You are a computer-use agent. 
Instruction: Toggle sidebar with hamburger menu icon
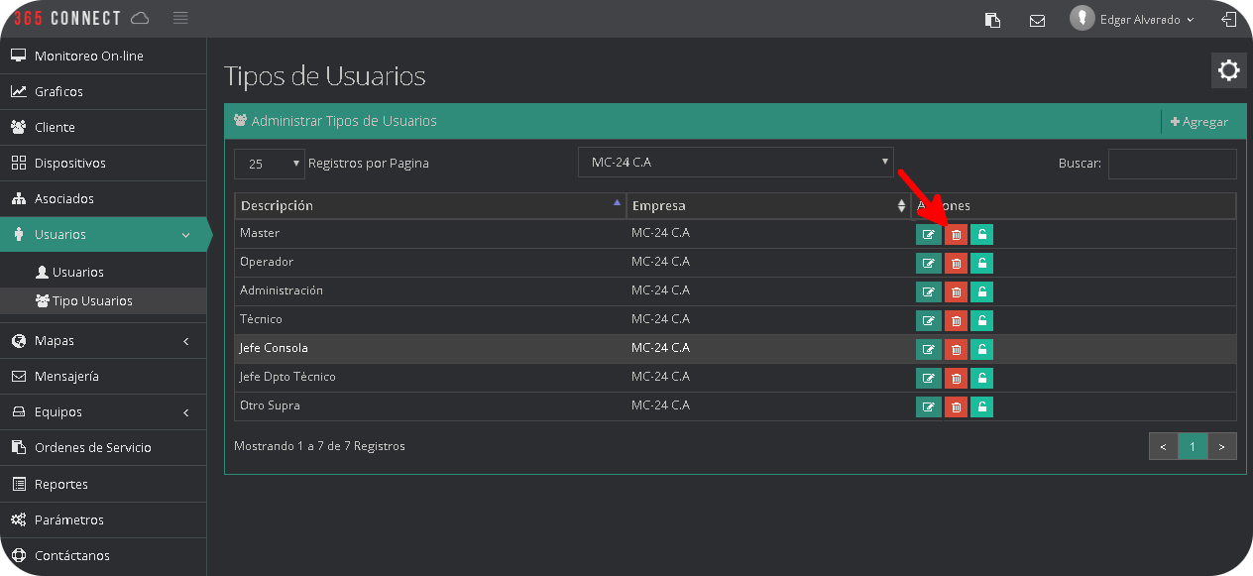pyautogui.click(x=179, y=18)
